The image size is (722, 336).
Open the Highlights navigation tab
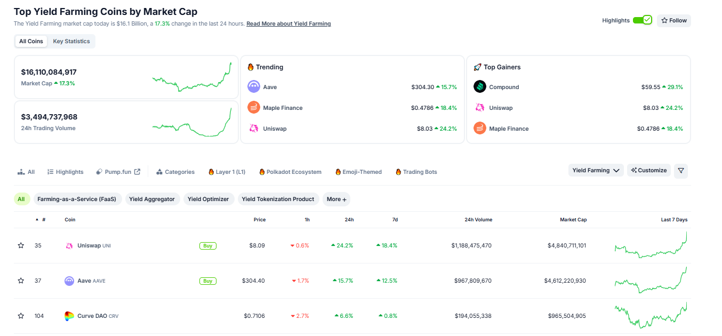click(65, 172)
